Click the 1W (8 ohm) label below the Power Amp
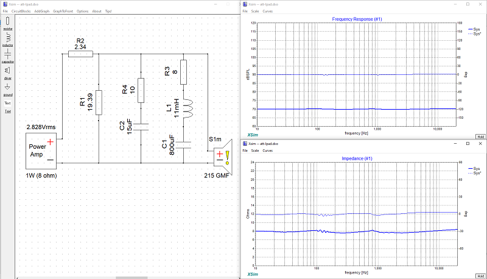This screenshot has height=279, width=487. click(x=41, y=175)
